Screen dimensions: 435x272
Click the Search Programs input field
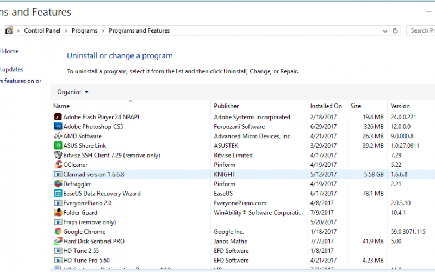[x=421, y=30]
